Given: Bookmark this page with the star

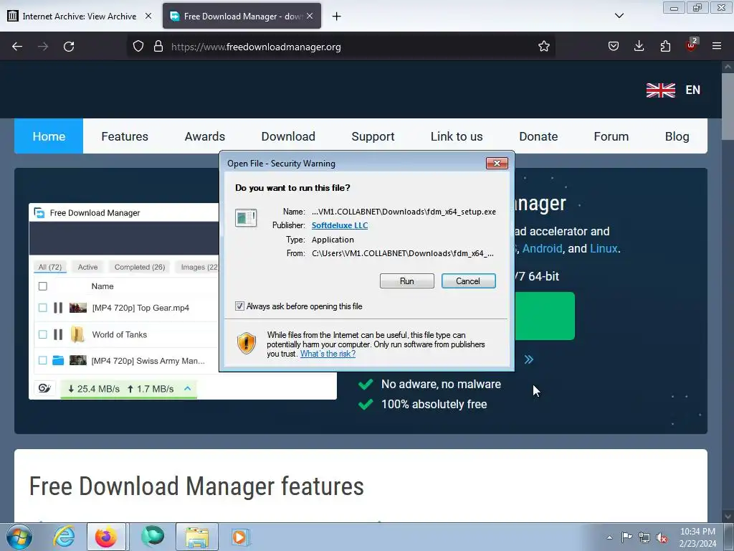Looking at the screenshot, I should [x=543, y=46].
